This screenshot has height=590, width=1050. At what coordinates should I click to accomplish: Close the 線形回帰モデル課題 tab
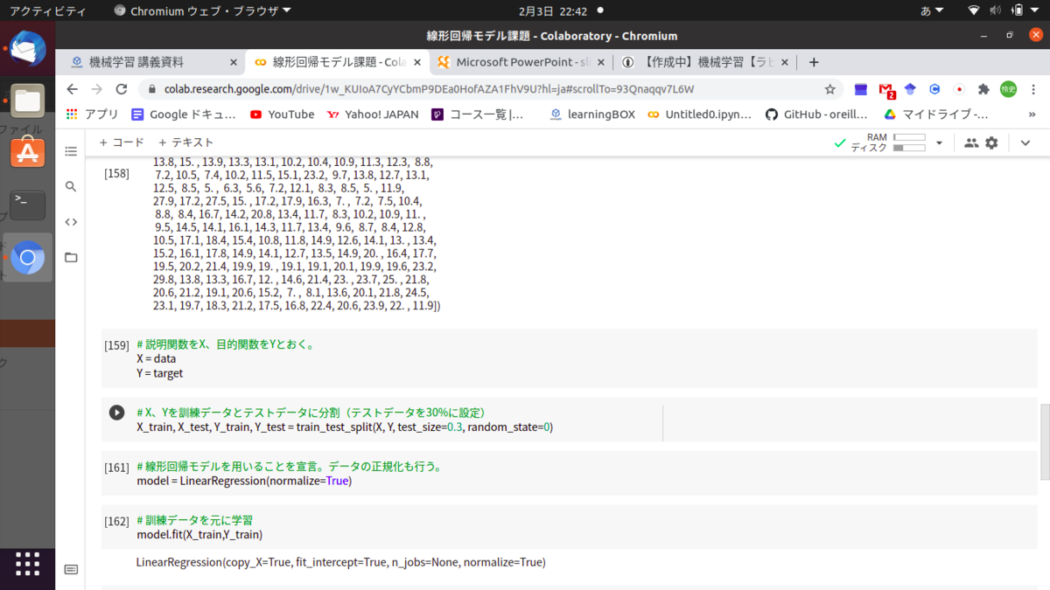click(416, 62)
